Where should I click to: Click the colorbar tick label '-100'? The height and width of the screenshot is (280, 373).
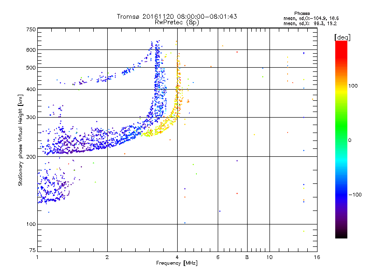(355, 195)
